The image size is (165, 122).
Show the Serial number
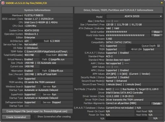157,32
